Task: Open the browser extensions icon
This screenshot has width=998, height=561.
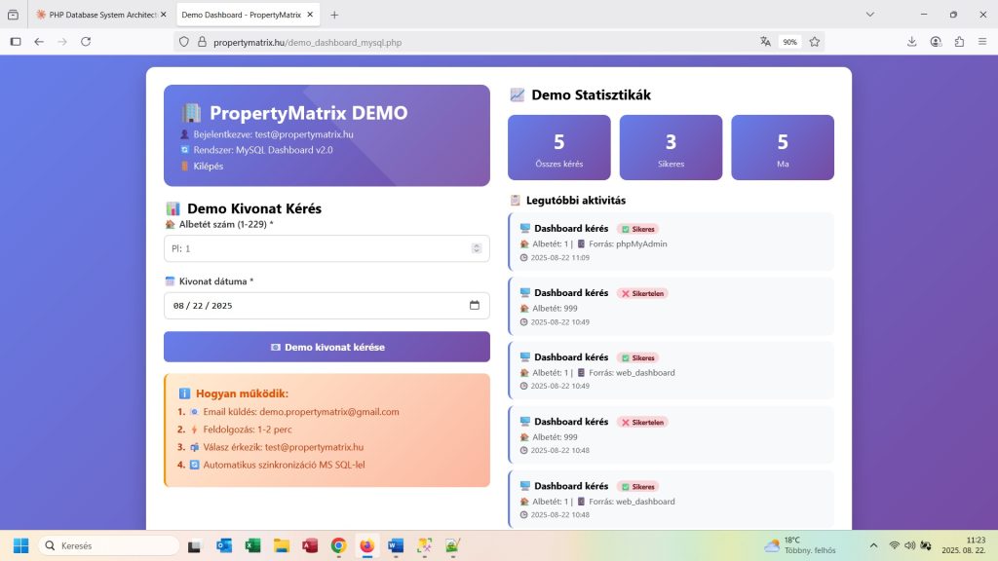Action: 959,42
